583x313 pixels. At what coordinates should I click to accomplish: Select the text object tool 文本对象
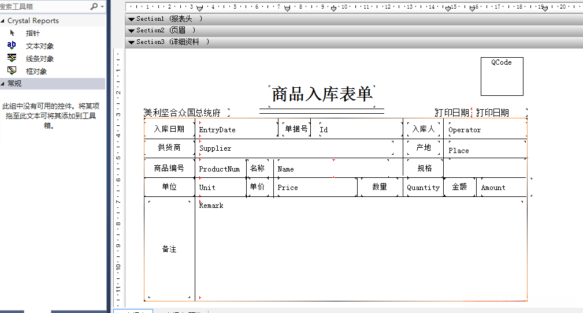(39, 46)
